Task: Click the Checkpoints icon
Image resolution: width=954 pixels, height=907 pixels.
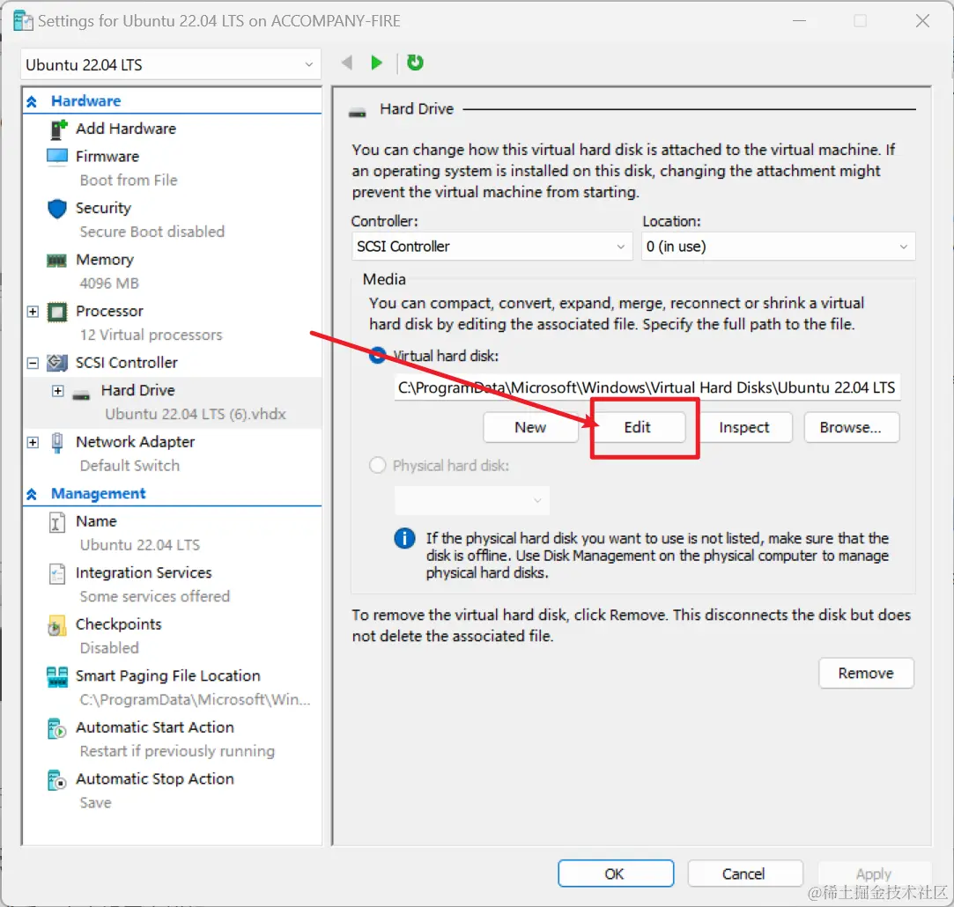Action: click(x=56, y=625)
